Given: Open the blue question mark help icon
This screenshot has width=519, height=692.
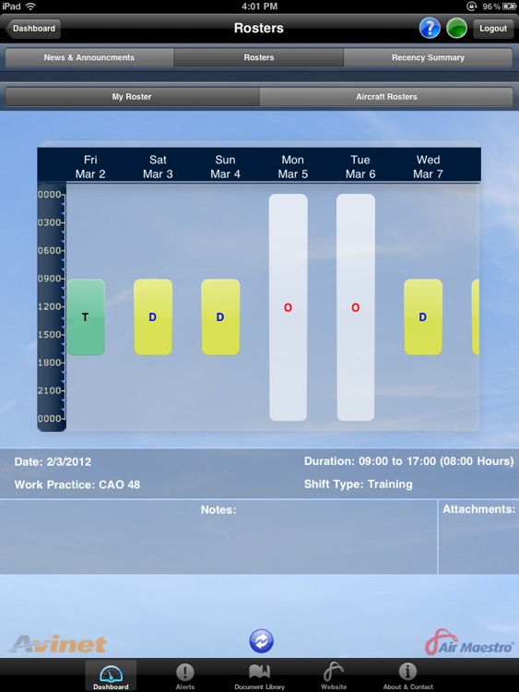Looking at the screenshot, I should pyautogui.click(x=430, y=29).
